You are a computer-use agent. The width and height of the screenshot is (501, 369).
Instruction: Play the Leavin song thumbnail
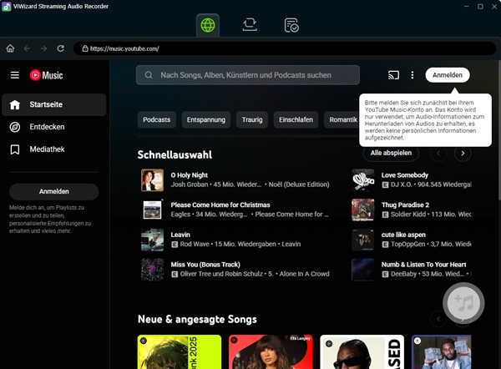click(153, 240)
